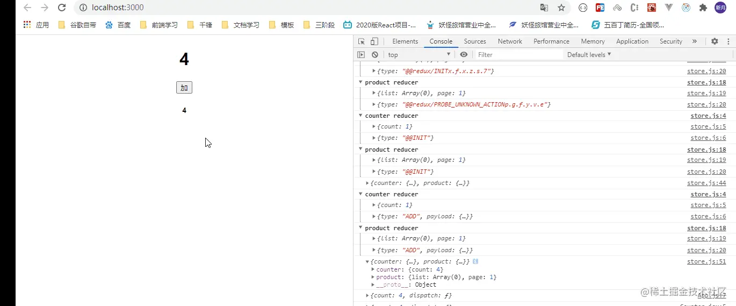The width and height of the screenshot is (736, 306).
Task: Collapse the expanded state object at store.js:51
Action: click(x=368, y=261)
